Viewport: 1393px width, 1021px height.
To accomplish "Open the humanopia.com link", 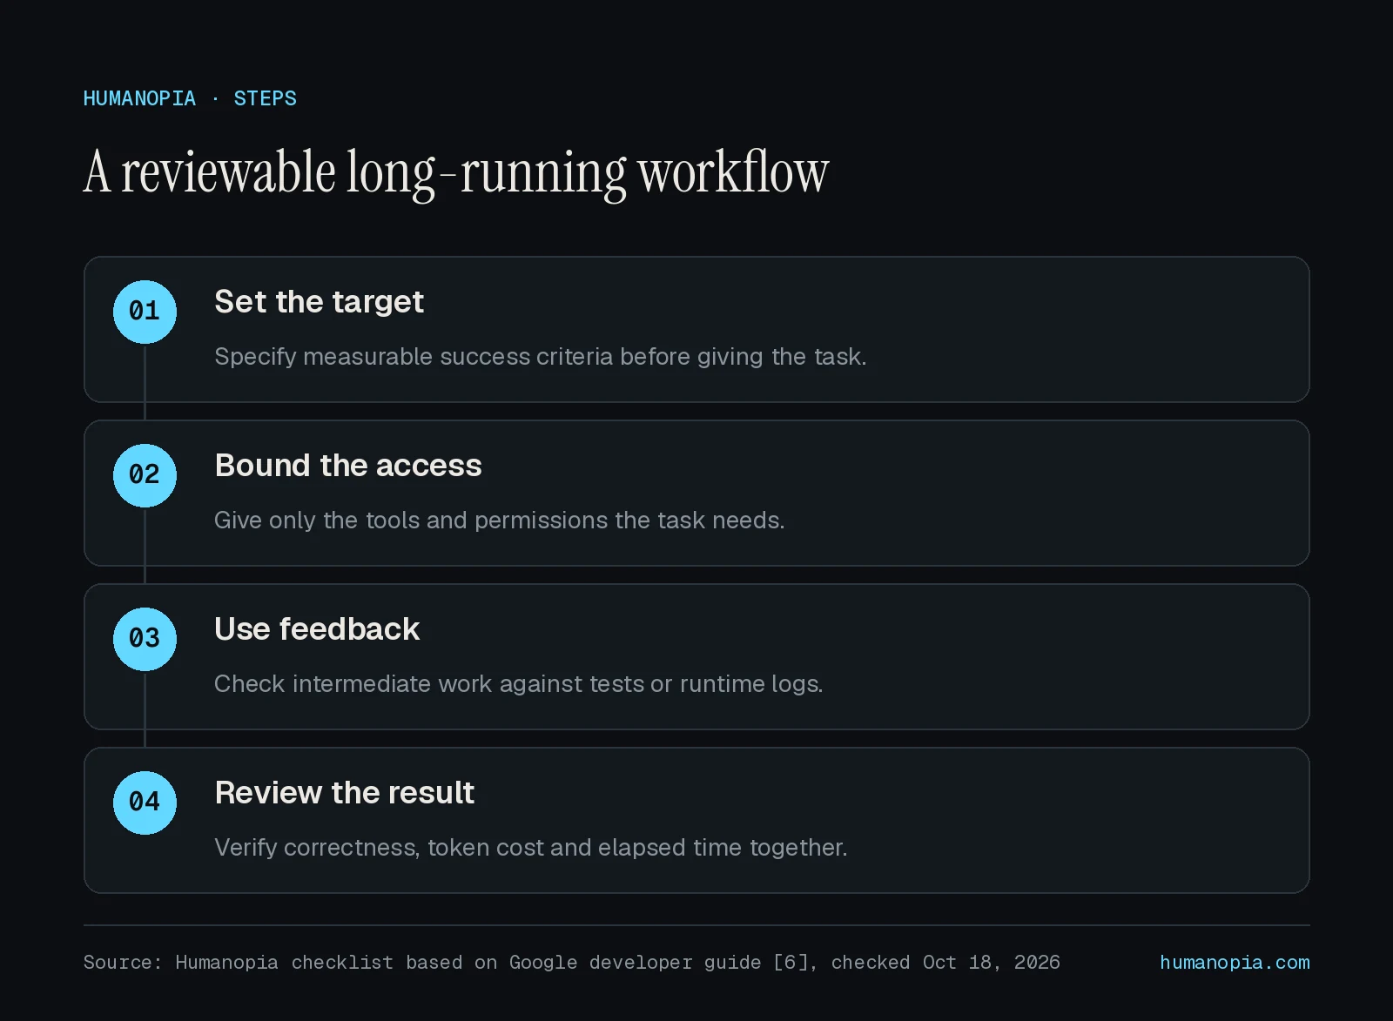I will pyautogui.click(x=1235, y=962).
